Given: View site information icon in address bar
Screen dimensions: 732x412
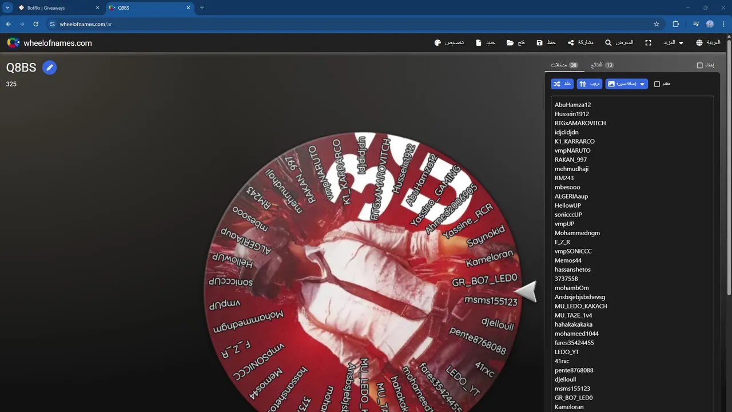Looking at the screenshot, I should click(52, 24).
